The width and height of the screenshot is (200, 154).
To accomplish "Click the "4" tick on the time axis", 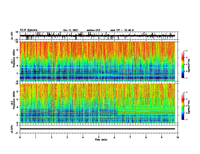I will [83, 137].
